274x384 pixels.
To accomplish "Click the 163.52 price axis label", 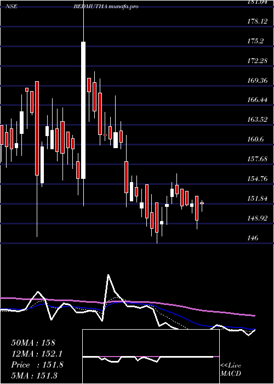I will pos(256,120).
